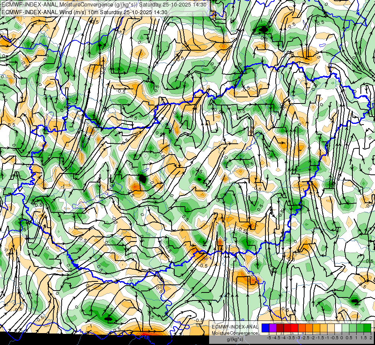
Task: Click the MoistureConvergence label in the legend
Action: [x=235, y=333]
